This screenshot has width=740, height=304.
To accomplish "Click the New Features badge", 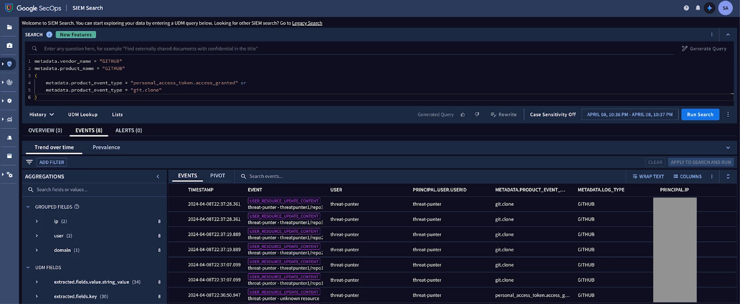I will [x=76, y=35].
